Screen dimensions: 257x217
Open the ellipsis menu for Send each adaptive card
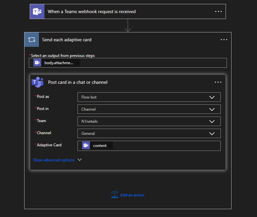click(x=224, y=40)
